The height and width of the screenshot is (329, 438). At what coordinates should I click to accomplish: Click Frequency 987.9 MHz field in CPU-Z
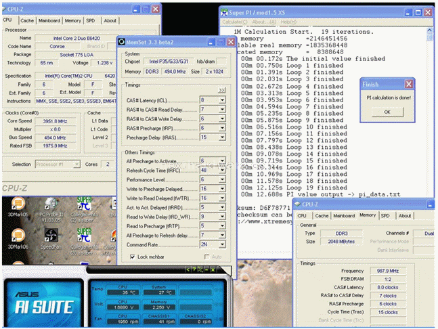(x=388, y=271)
